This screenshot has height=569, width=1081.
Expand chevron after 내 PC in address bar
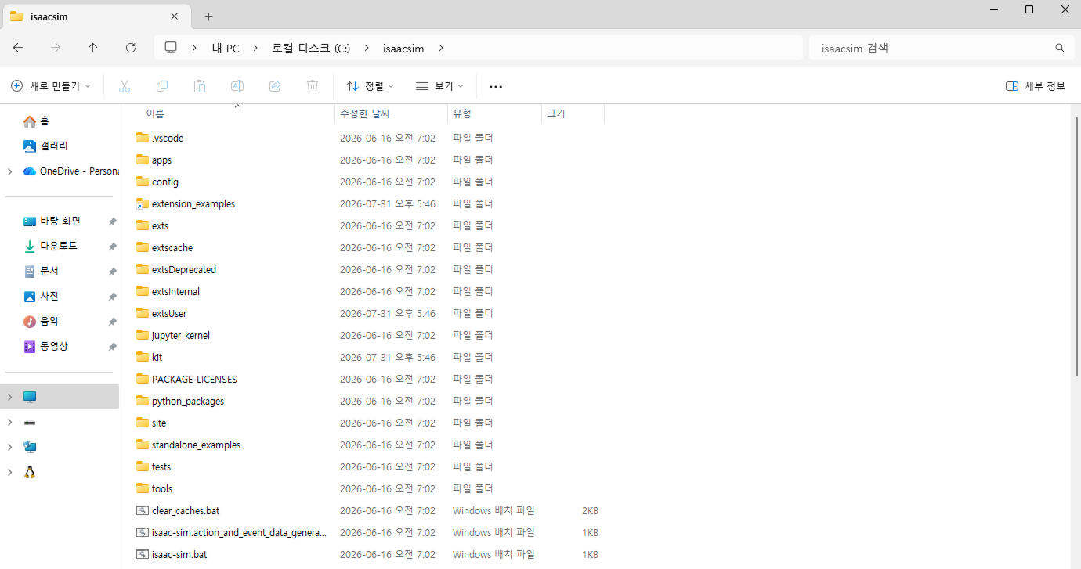(255, 48)
